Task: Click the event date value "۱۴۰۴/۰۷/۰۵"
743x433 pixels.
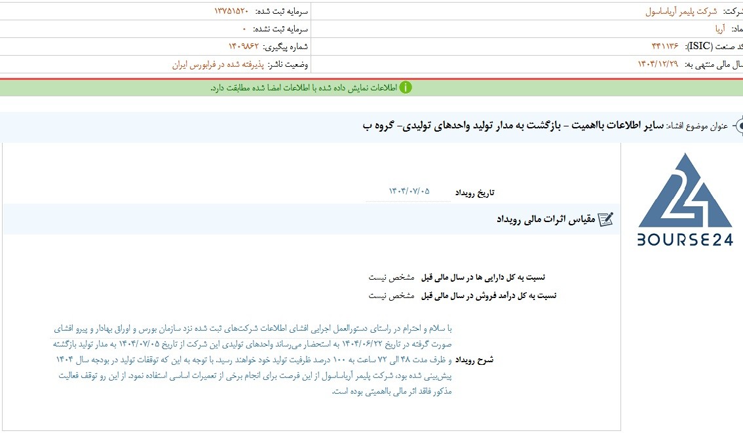Action: tap(409, 191)
